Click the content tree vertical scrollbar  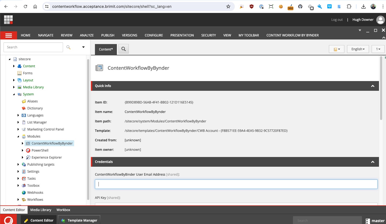88,130
